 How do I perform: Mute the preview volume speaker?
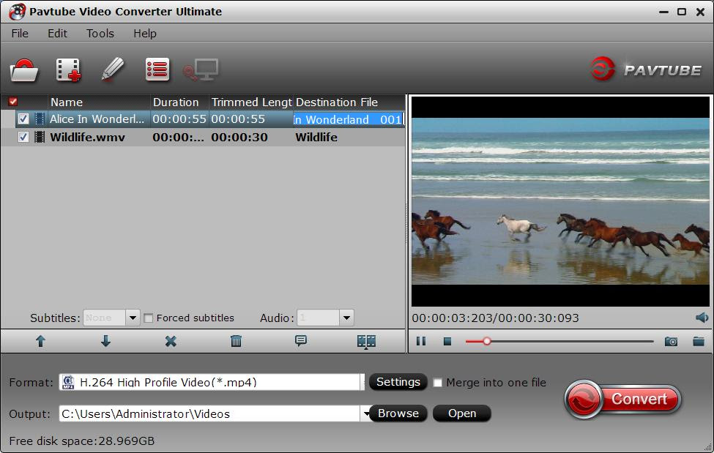pyautogui.click(x=702, y=318)
